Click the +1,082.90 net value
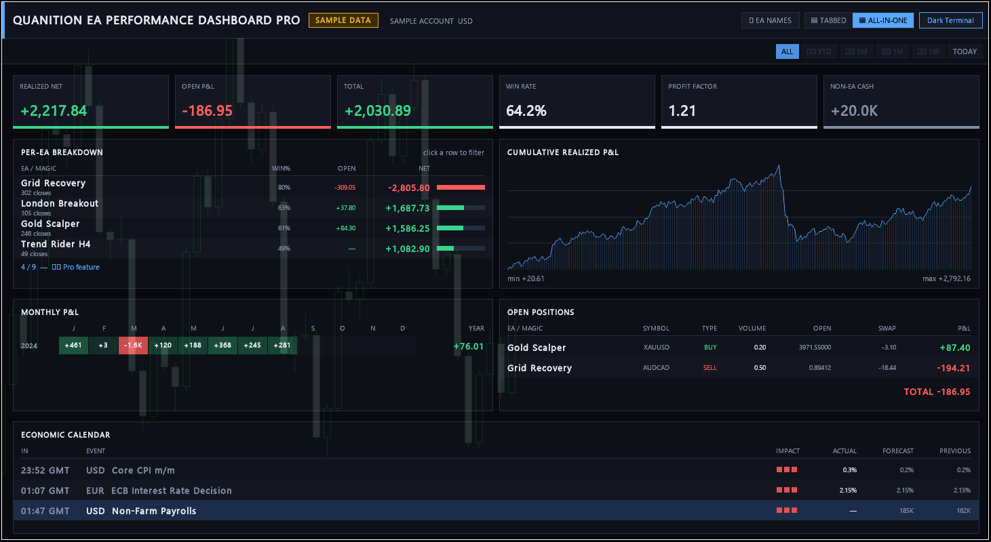This screenshot has height=542, width=991. [408, 249]
